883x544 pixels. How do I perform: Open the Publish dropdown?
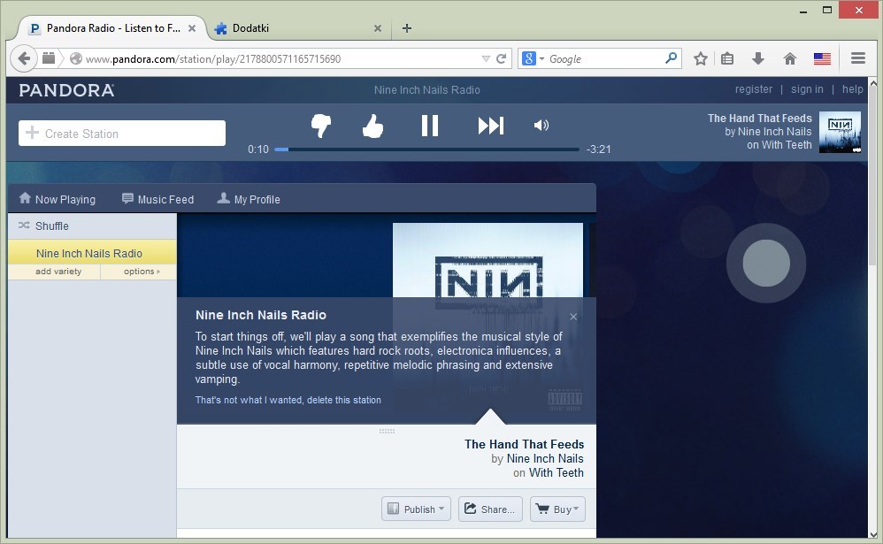416,510
